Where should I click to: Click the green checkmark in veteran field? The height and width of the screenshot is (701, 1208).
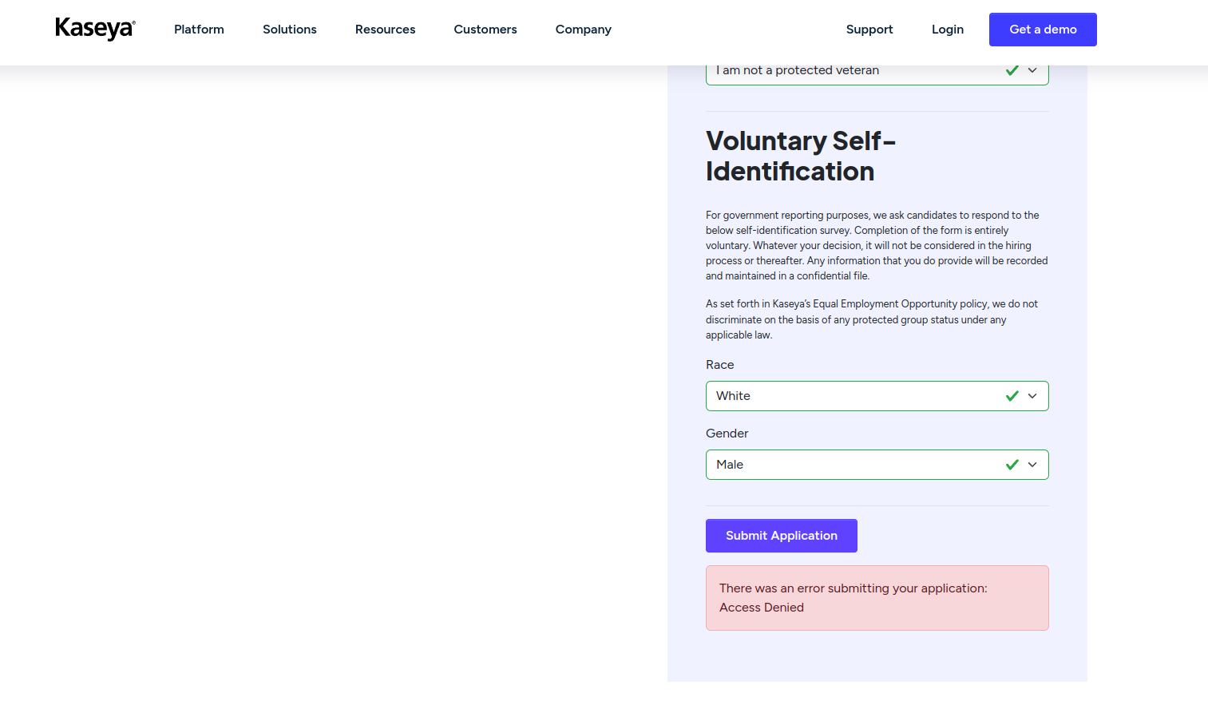coord(1012,70)
